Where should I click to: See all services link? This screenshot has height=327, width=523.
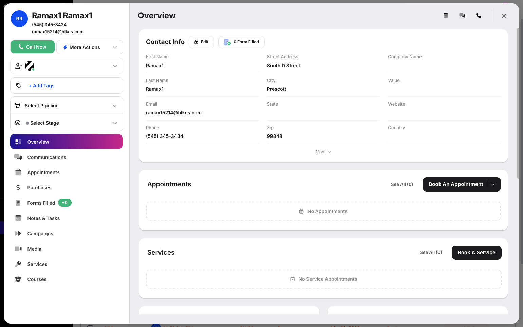pyautogui.click(x=431, y=252)
